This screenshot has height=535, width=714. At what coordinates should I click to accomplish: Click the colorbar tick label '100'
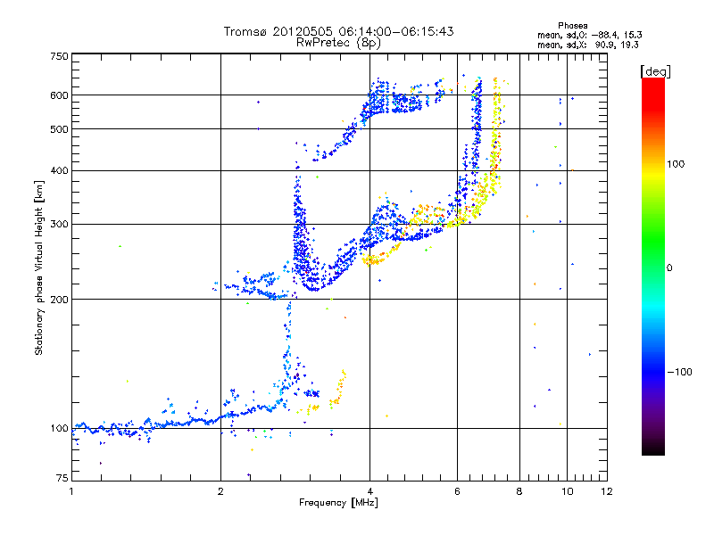676,164
